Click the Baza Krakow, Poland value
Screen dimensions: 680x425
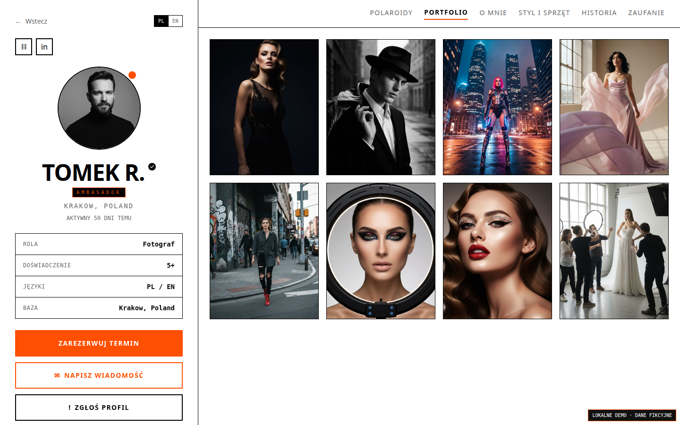[x=146, y=308]
